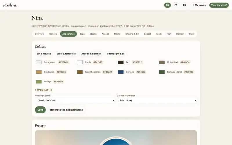Open the Foliage colour swatch
The width and height of the screenshot is (232, 145).
pos(39,81)
